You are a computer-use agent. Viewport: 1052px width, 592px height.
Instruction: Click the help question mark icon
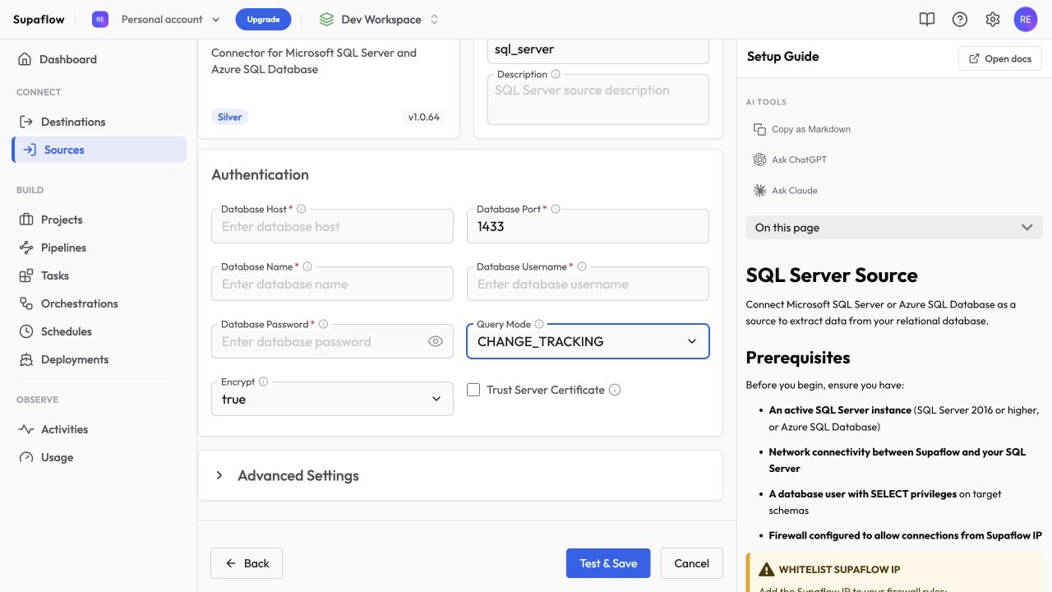point(960,19)
